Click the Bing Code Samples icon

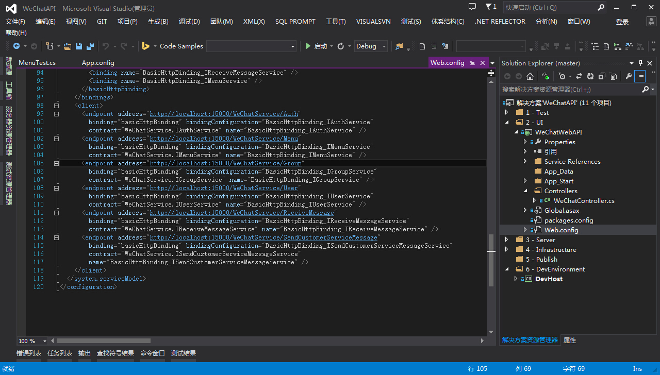pyautogui.click(x=146, y=46)
